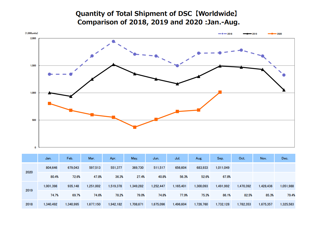Image resolution: width=318 pixels, height=225 pixels.
Task: Select the Jan. column header
Action: 48,158
